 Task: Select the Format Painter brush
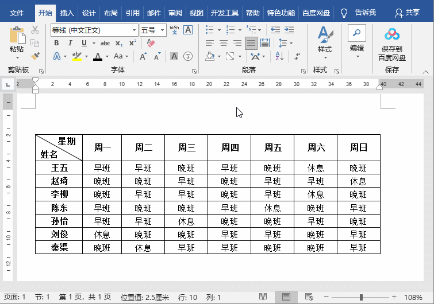coord(35,56)
